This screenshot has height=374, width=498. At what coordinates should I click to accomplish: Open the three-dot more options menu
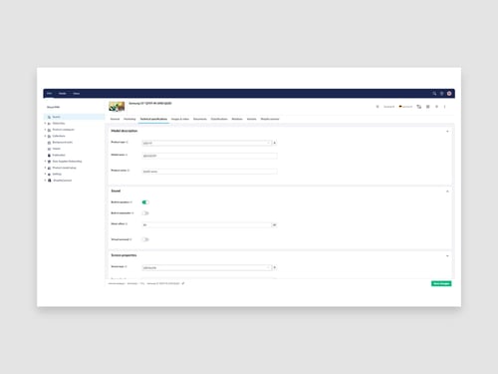(x=445, y=107)
